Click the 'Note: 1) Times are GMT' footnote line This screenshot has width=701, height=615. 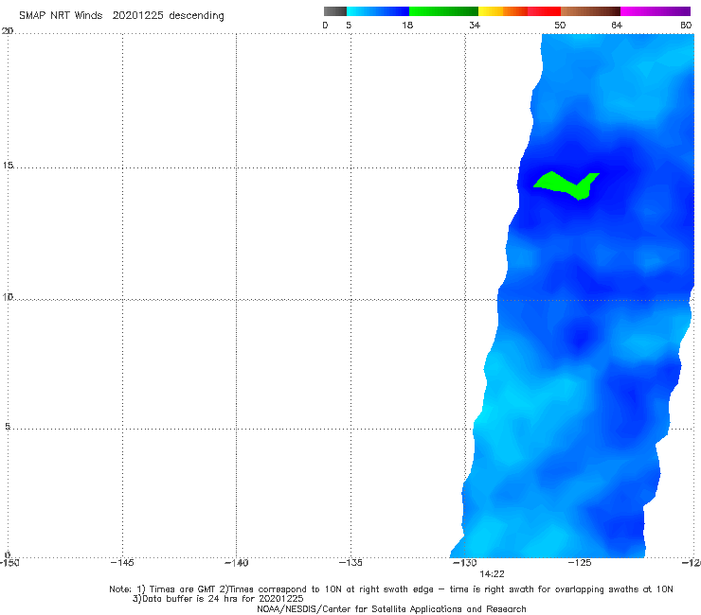click(x=391, y=589)
